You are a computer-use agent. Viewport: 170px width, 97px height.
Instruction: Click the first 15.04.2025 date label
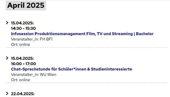pos(22,23)
